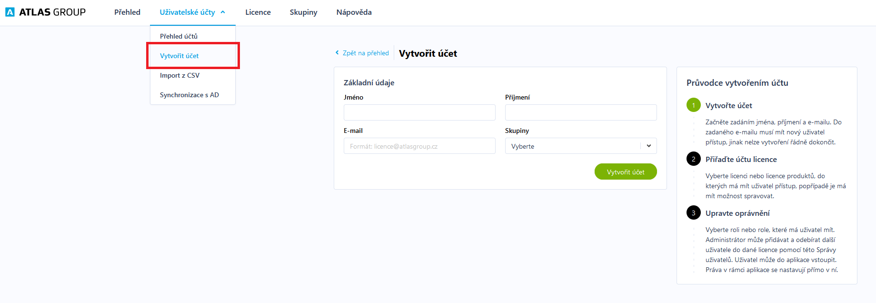
Task: Collapse the Uživatelské účty menu caret
Action: click(x=223, y=12)
